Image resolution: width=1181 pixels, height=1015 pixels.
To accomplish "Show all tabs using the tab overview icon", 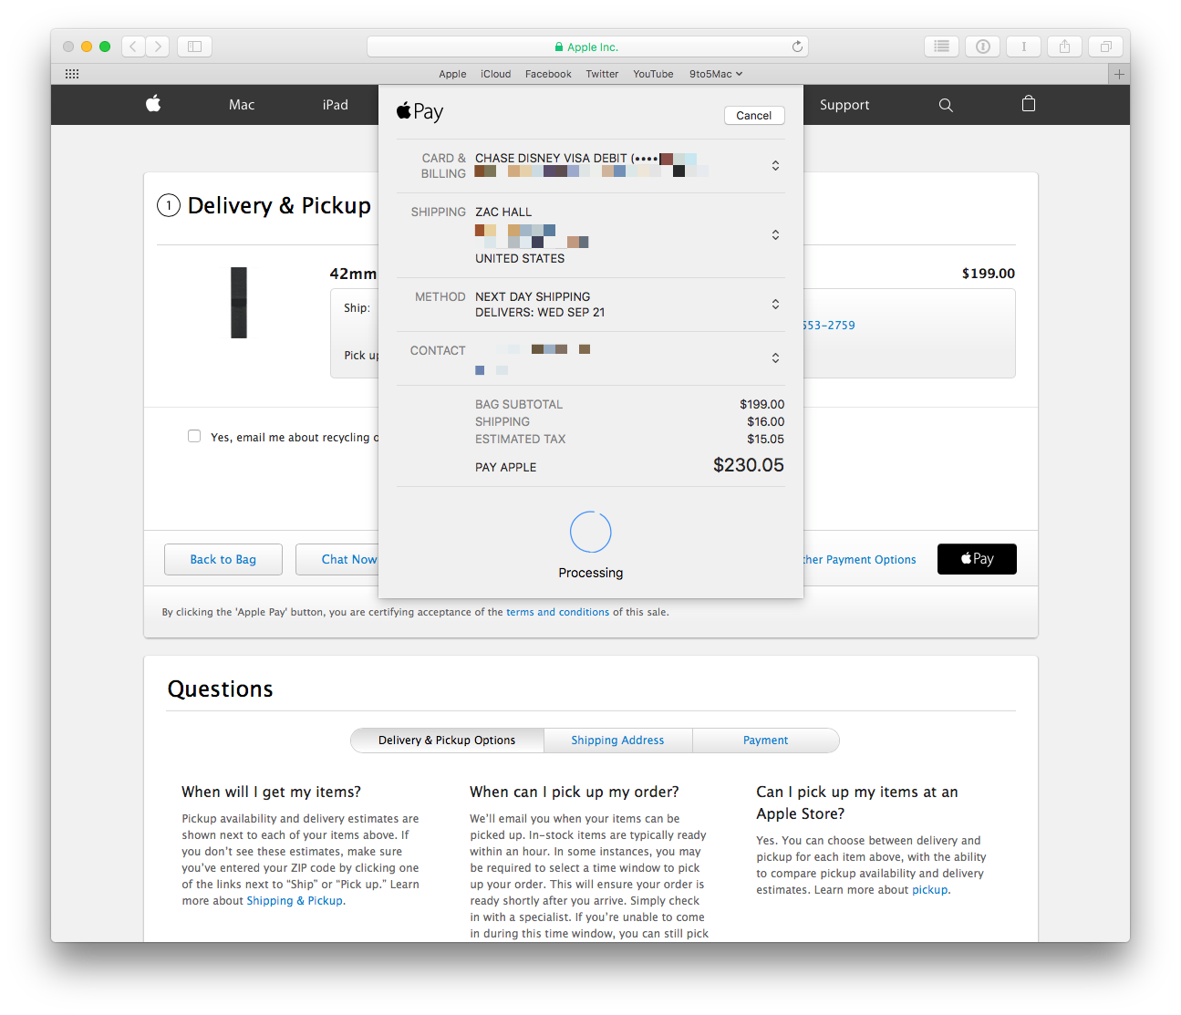I will click(x=1105, y=46).
